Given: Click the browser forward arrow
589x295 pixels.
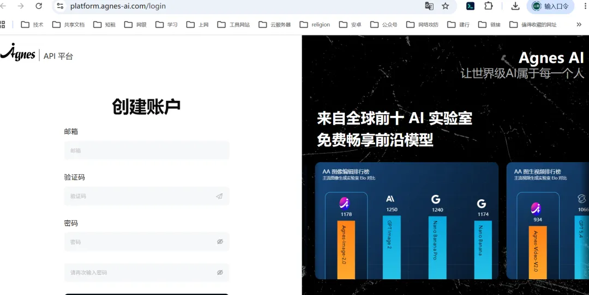Looking at the screenshot, I should pyautogui.click(x=21, y=6).
